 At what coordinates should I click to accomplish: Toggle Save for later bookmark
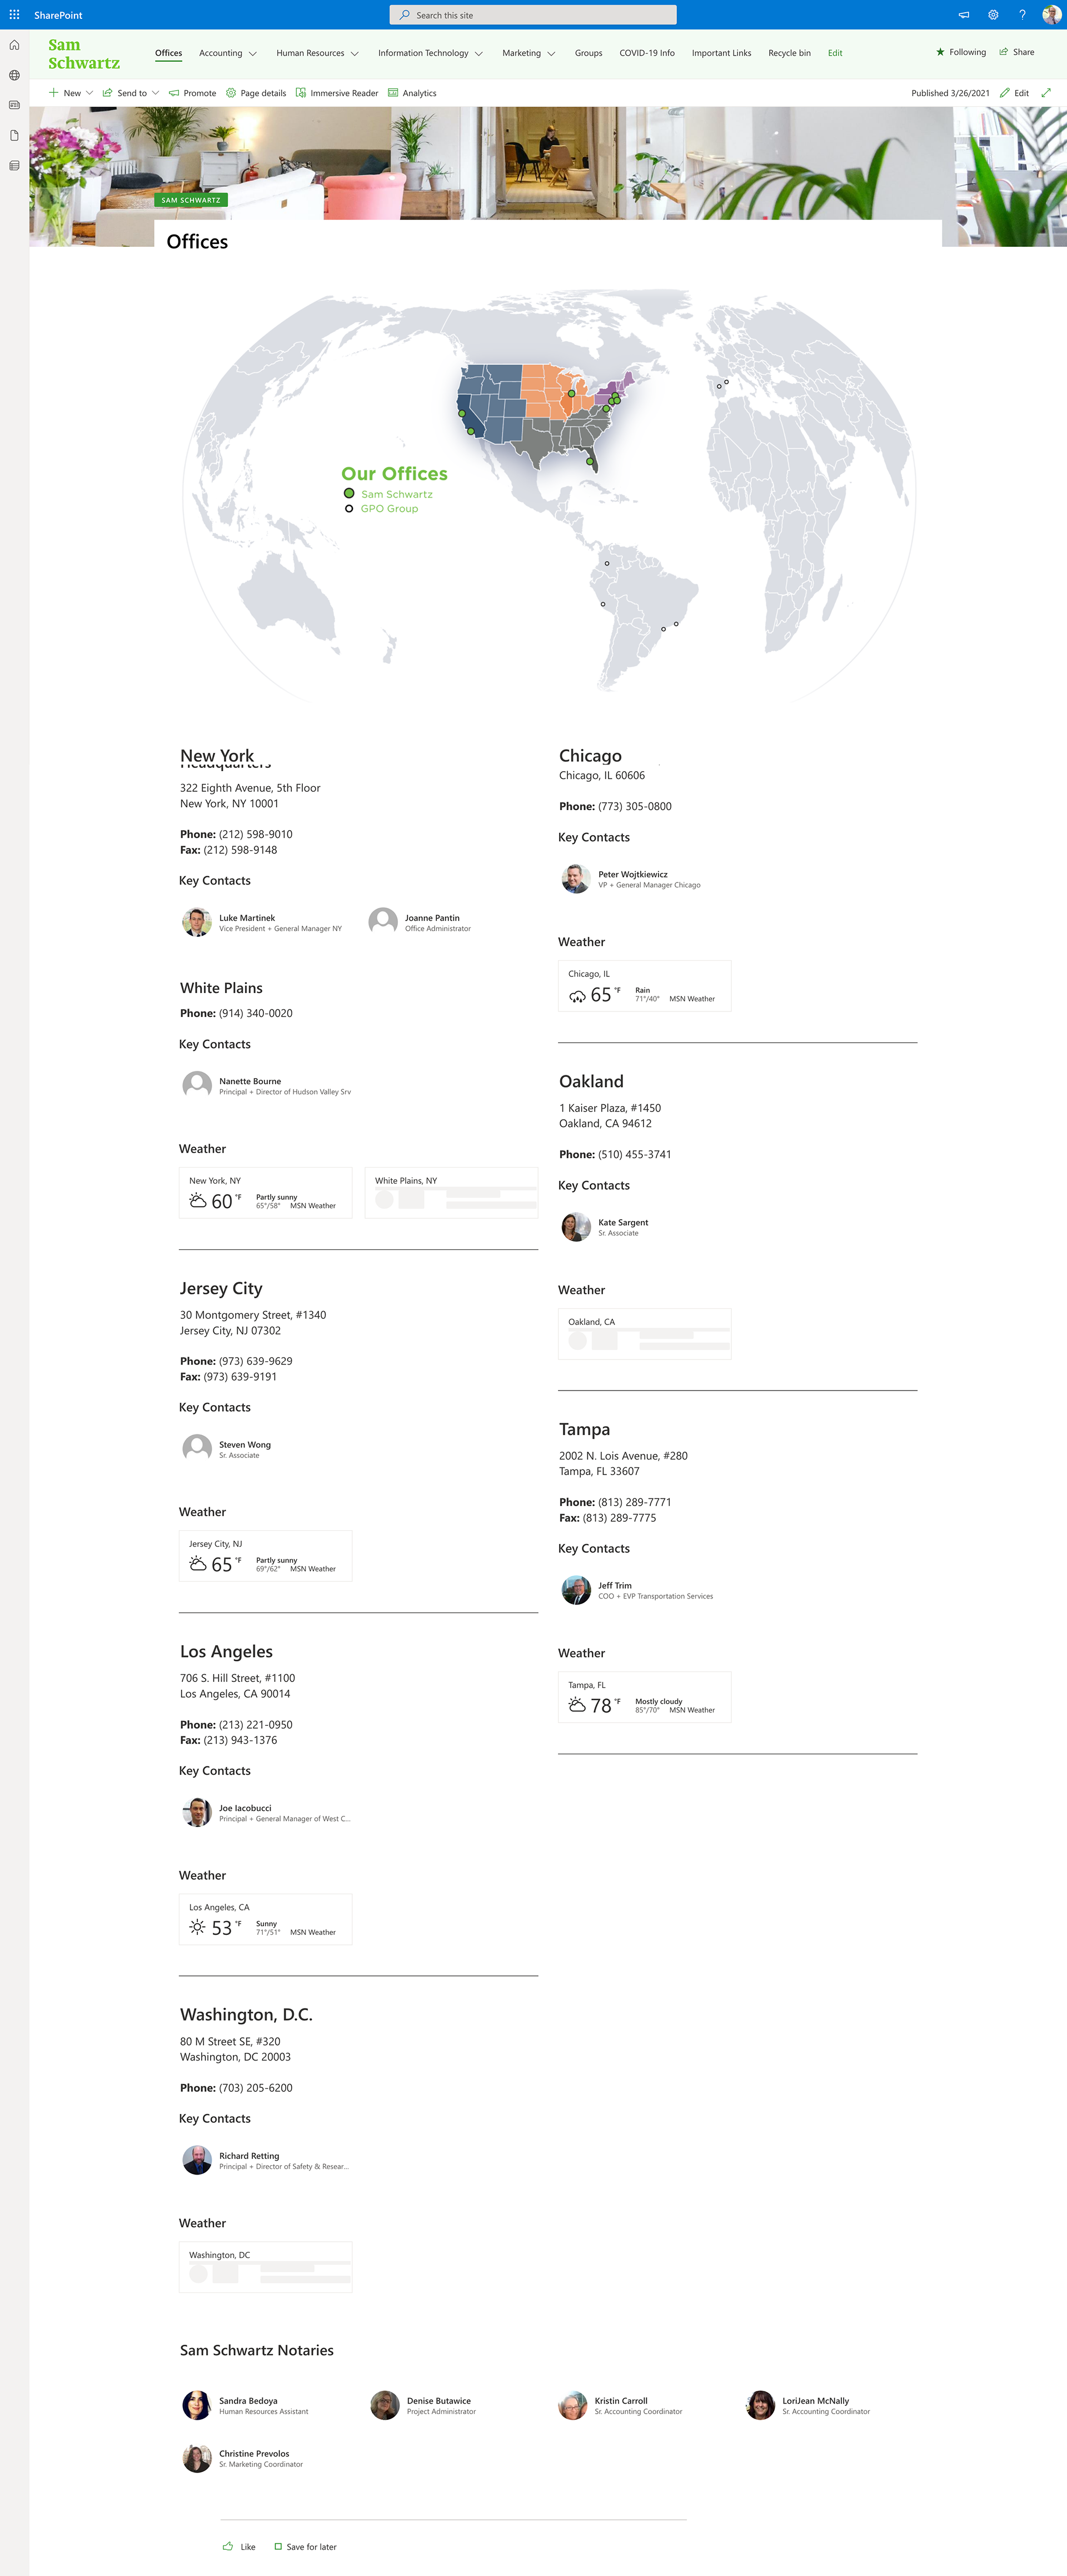(306, 2546)
